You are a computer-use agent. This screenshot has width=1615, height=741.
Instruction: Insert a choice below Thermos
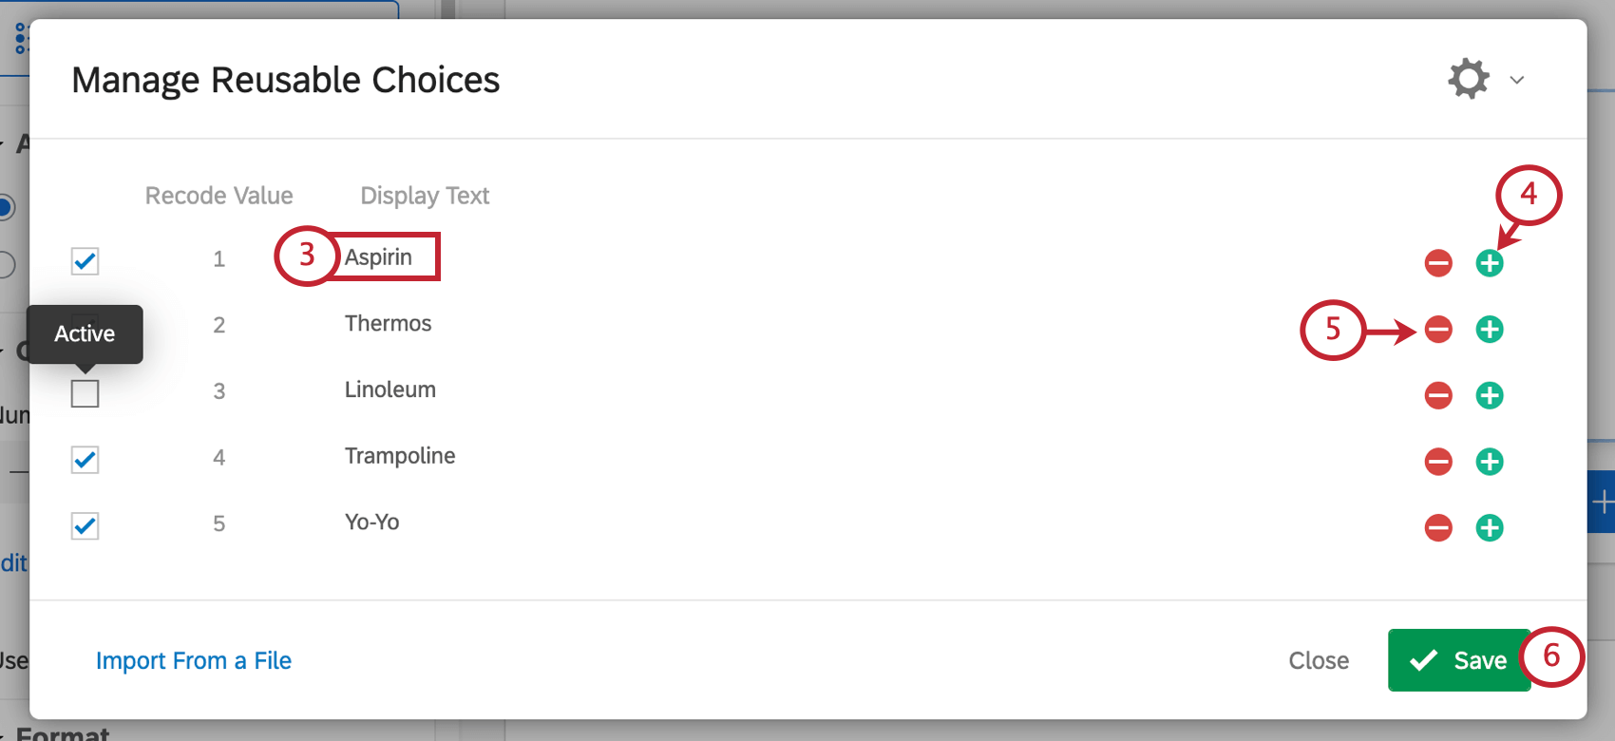point(1490,330)
